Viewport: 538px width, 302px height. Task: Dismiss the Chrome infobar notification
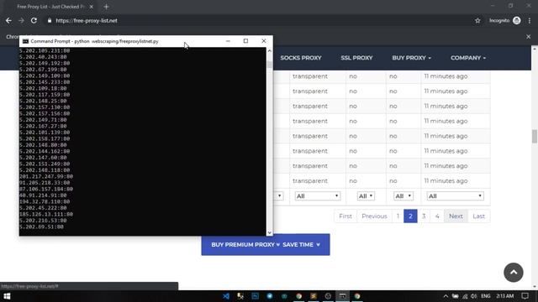tap(529, 37)
